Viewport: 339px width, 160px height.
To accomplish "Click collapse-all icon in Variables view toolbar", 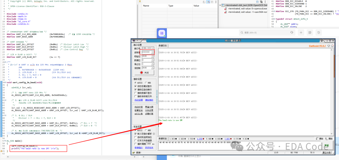I will pos(212,2).
